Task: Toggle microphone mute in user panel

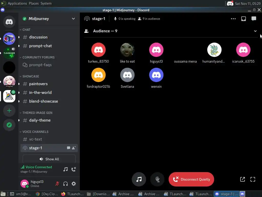Action: [x=57, y=184]
